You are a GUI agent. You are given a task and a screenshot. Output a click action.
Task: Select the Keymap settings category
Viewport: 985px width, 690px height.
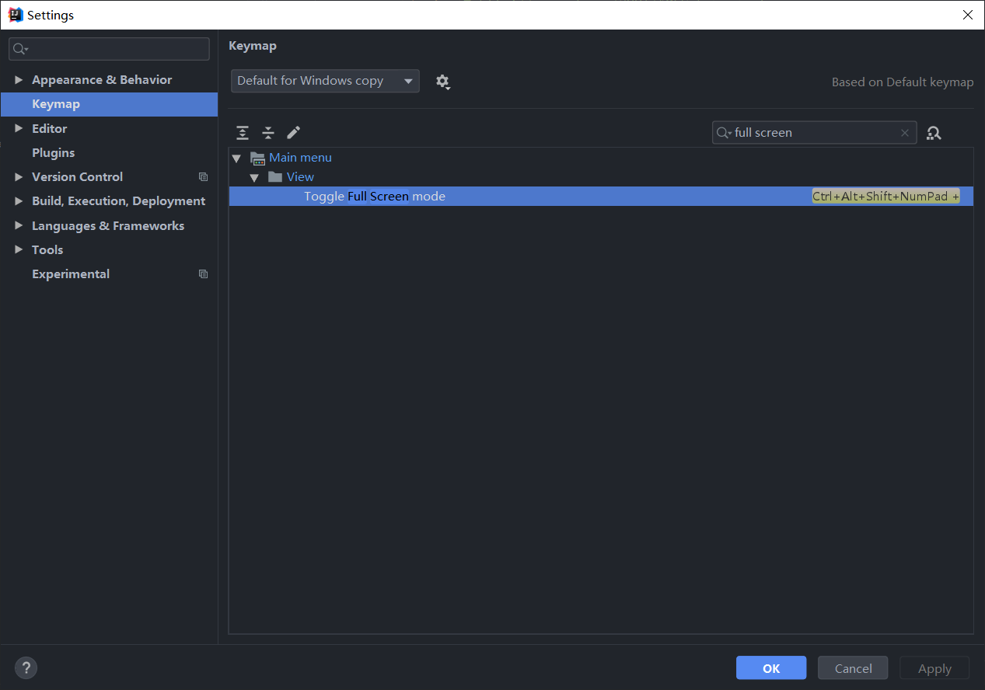pyautogui.click(x=109, y=104)
